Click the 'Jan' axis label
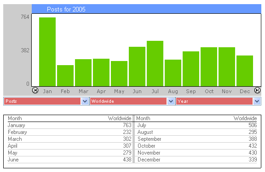This screenshot has width=265, height=172. pos(47,91)
